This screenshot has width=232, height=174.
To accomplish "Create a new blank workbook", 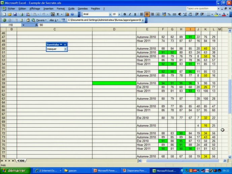I will [x=4, y=14].
